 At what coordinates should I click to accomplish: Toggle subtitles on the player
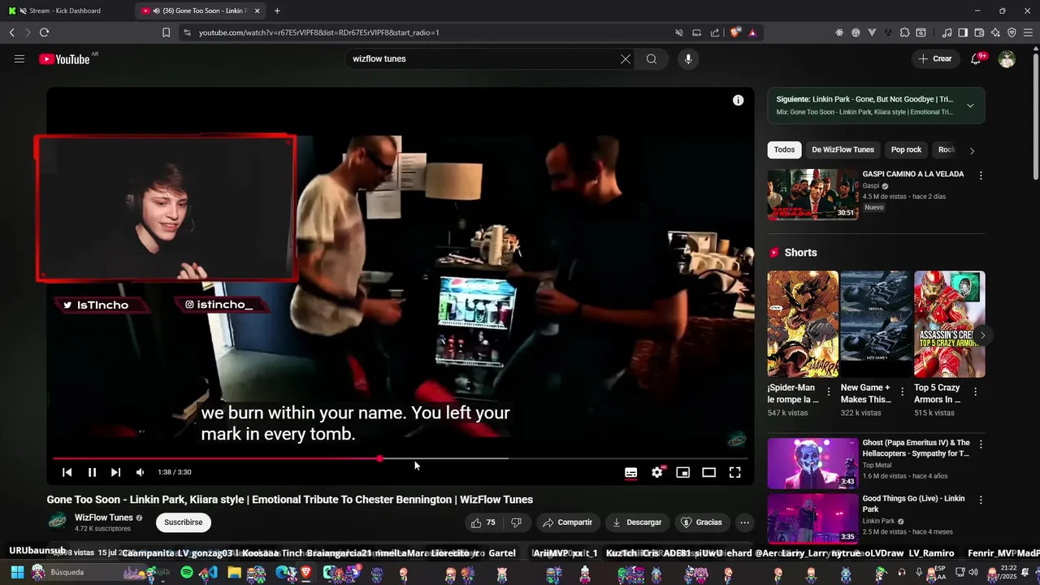click(x=630, y=472)
